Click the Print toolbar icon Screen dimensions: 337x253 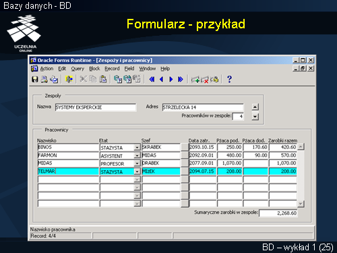(44, 79)
